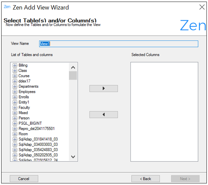Expand the Repro_dst2041175501 table node
The image size is (208, 185).
click(x=15, y=129)
